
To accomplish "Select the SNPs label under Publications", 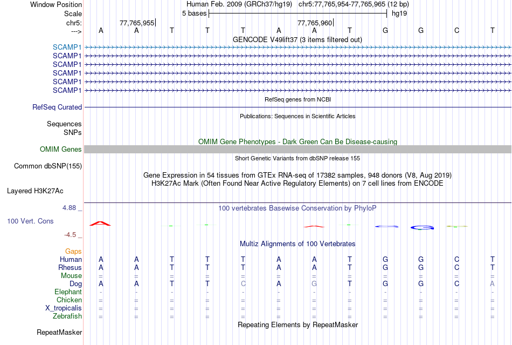I will pos(73,132).
